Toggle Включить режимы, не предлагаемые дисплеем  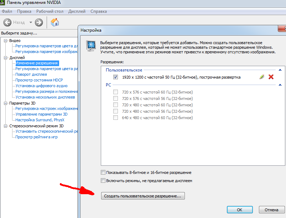click(103, 181)
